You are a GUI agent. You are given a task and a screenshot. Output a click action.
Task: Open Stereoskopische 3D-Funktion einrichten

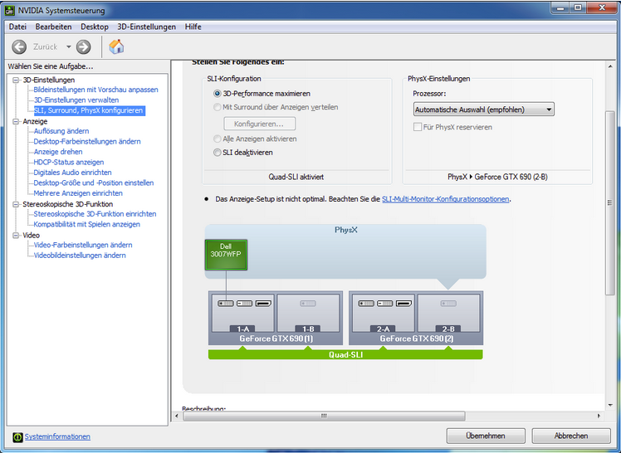click(95, 214)
